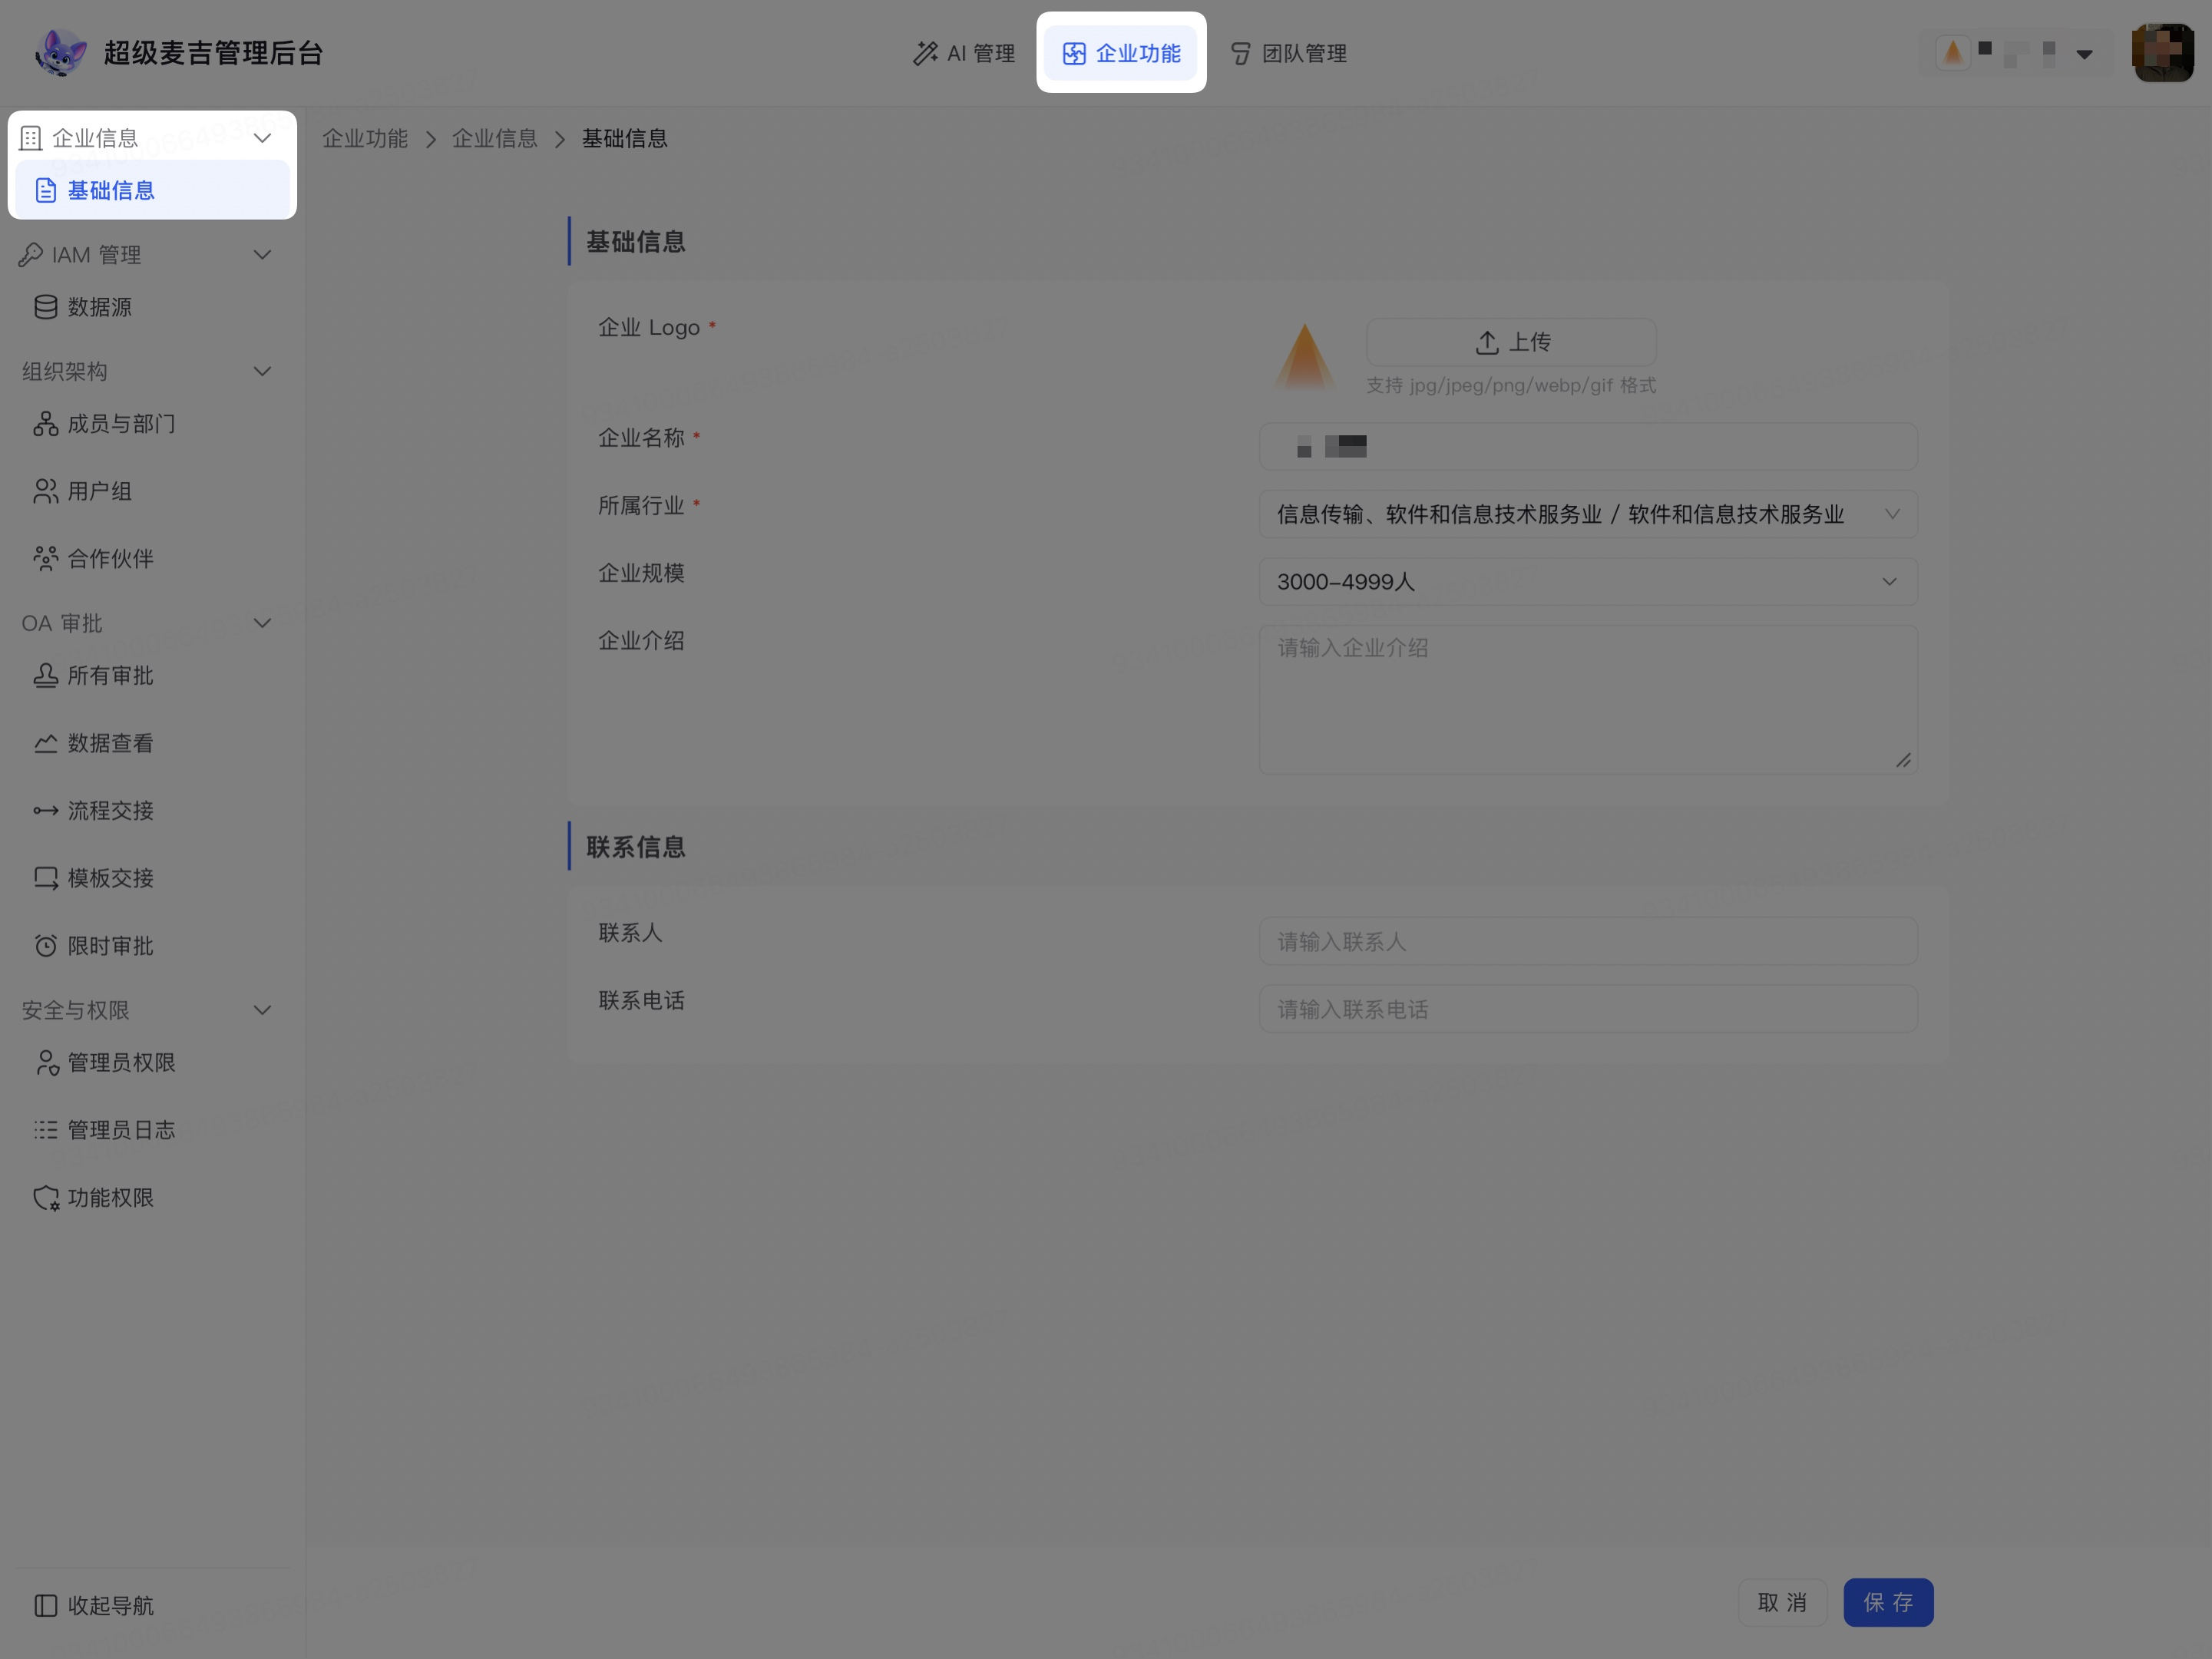Open 功能权限 in the sidebar
Image resolution: width=2212 pixels, height=1659 pixels.
click(x=152, y=1198)
